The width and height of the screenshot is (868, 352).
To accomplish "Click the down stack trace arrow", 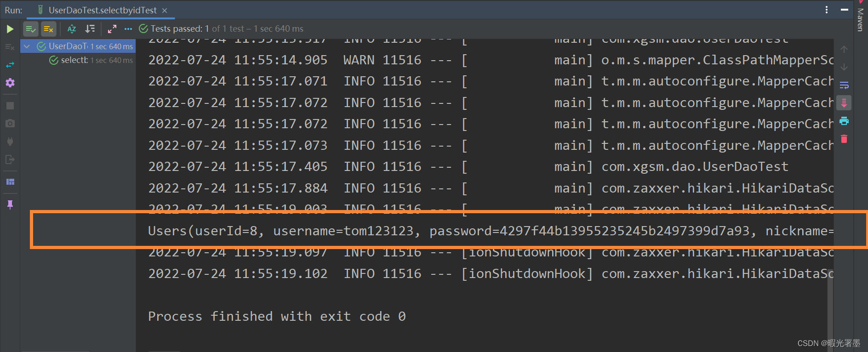I will [844, 67].
